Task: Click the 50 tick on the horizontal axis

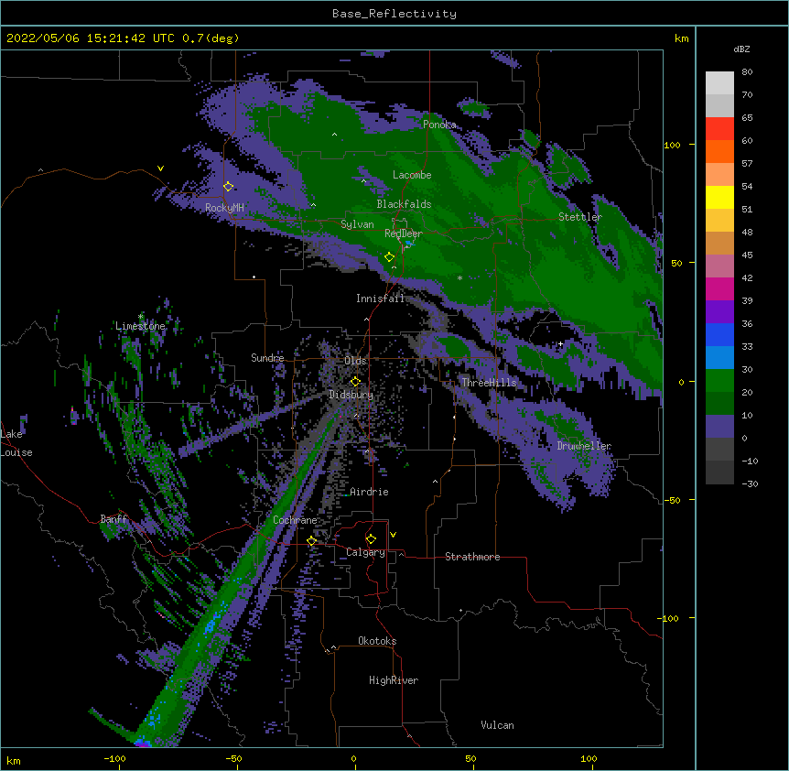Action: pyautogui.click(x=471, y=758)
